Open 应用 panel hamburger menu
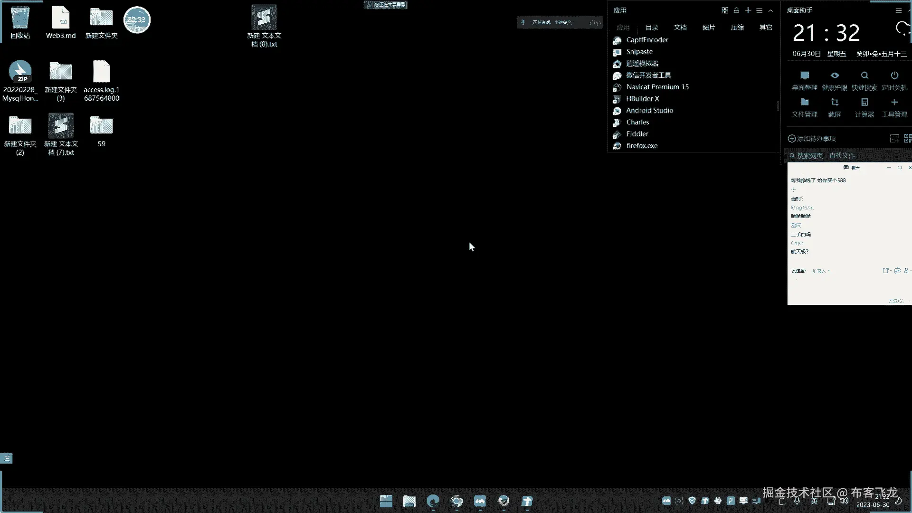 (760, 10)
